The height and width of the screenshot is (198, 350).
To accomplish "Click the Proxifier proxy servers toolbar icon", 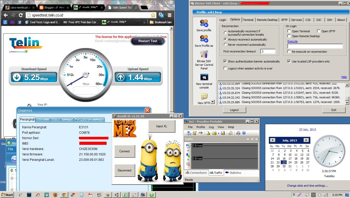I will coord(189,133).
